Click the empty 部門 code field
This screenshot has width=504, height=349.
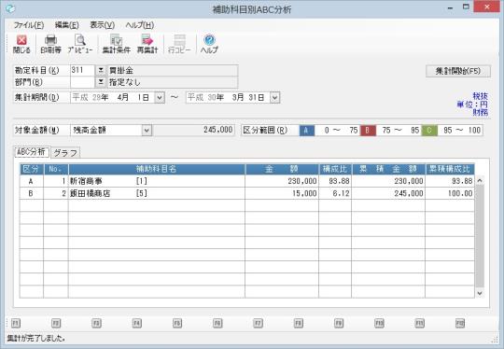coord(82,82)
